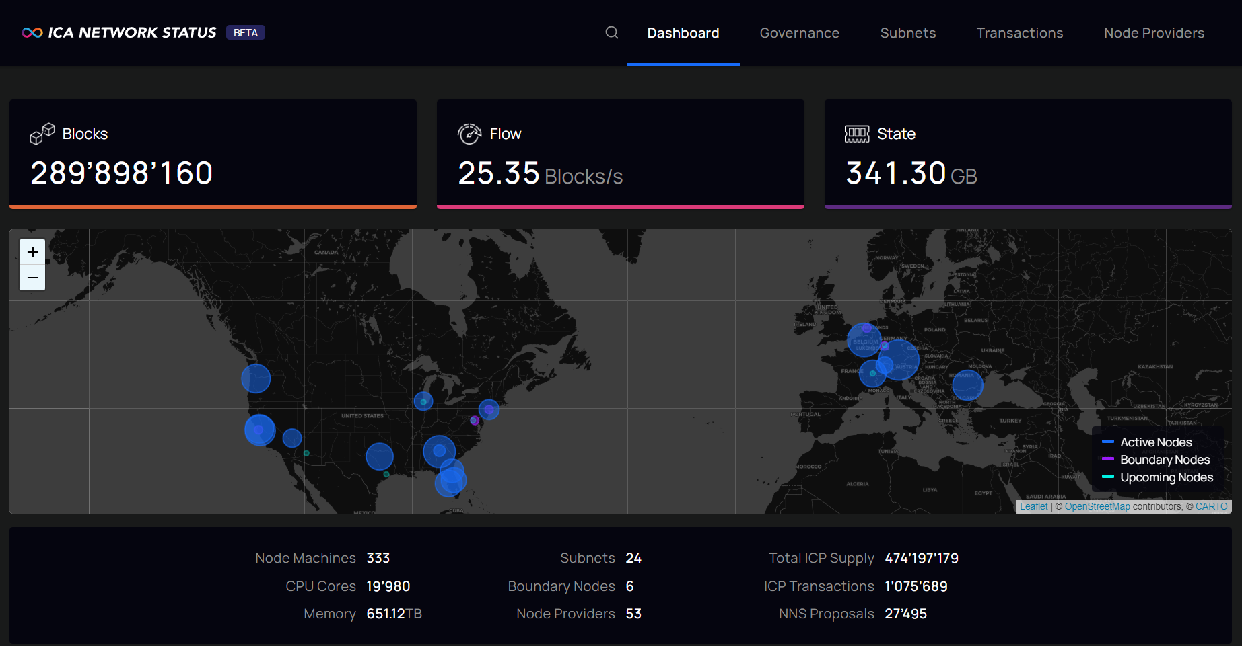Click the Memory value 651.12TB
1242x646 pixels.
pos(394,614)
